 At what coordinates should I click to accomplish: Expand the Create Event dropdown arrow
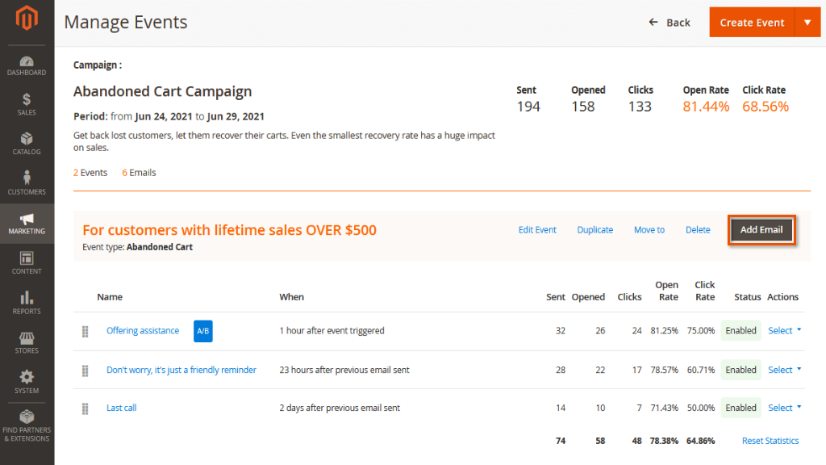[807, 22]
